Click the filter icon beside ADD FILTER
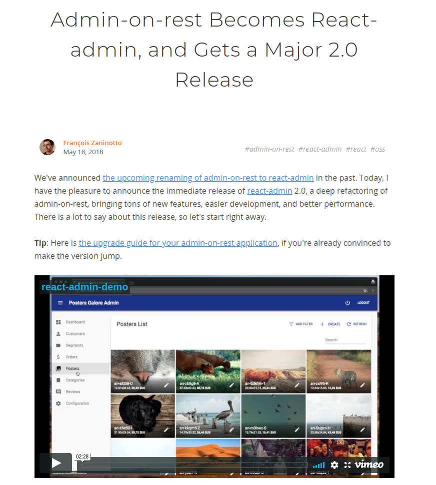The width and height of the screenshot is (436, 485). pyautogui.click(x=291, y=324)
